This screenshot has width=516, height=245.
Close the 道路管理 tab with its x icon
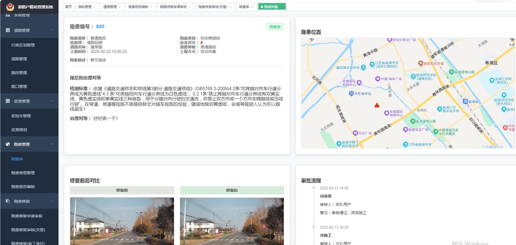pos(120,7)
